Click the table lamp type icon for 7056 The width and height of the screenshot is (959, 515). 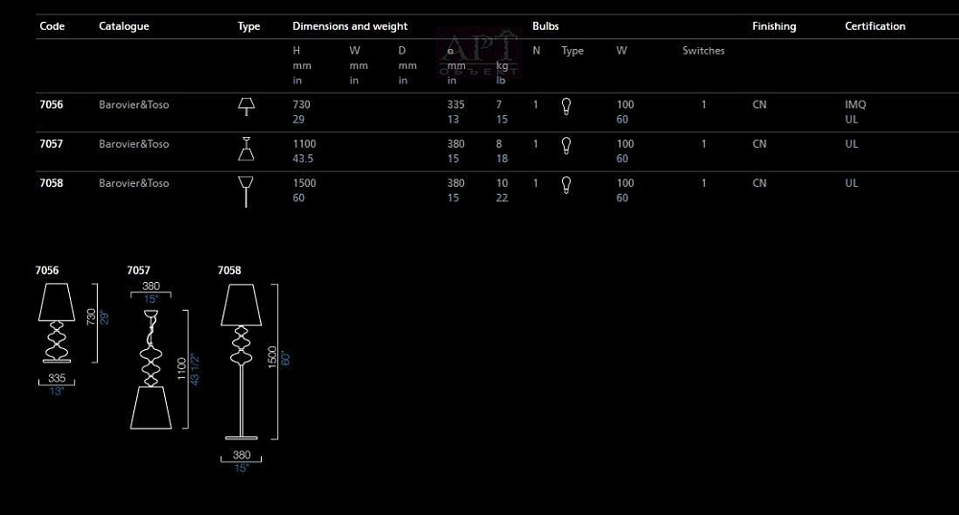(246, 105)
